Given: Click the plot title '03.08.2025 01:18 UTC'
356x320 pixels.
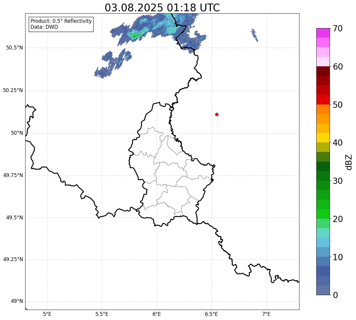Looking at the screenshot, I should pos(162,8).
